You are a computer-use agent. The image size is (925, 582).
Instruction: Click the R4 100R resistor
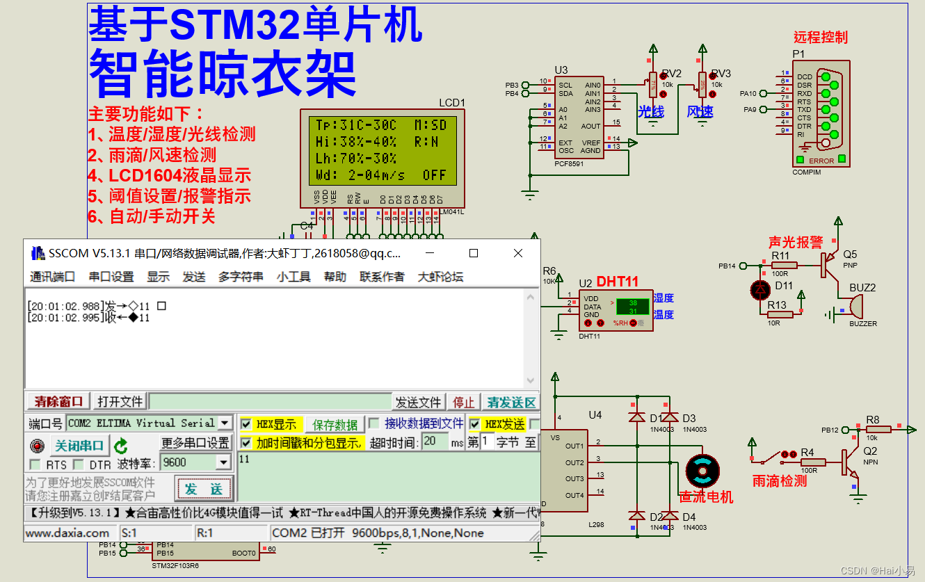812,462
